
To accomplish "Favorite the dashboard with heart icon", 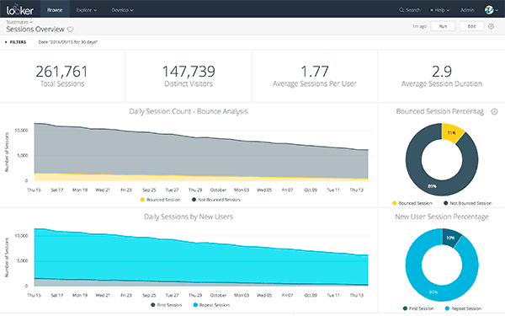I will (x=70, y=29).
